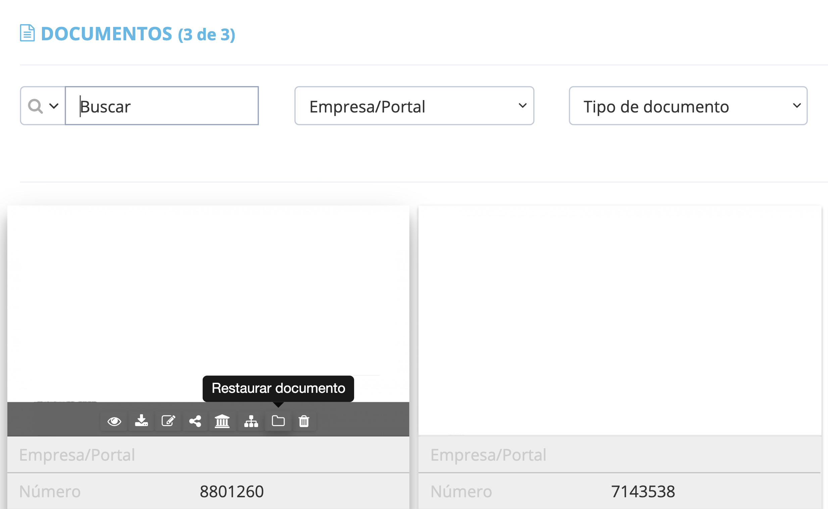828x509 pixels.
Task: Select the number value 7143538
Action: tap(643, 492)
